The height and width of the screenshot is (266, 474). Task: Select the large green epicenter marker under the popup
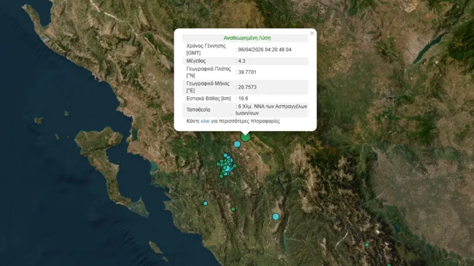245,136
